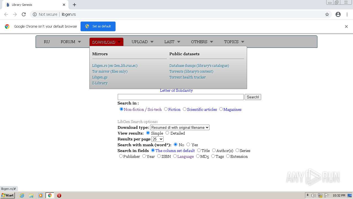This screenshot has height=199, width=353.
Task: Click the Search! button
Action: coord(253,97)
